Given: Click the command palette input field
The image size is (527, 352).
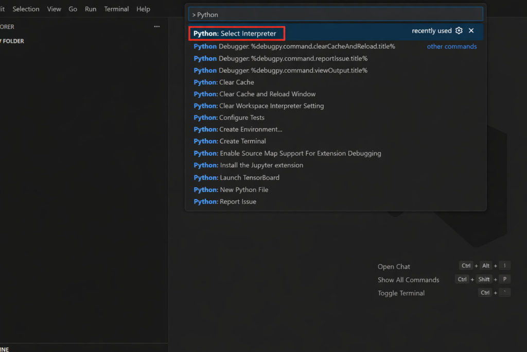Looking at the screenshot, I should click(336, 14).
